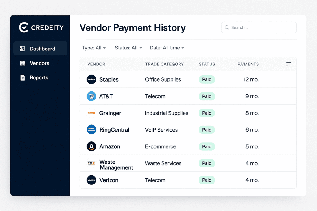
Task: Click the Reports document icon
Action: point(22,78)
